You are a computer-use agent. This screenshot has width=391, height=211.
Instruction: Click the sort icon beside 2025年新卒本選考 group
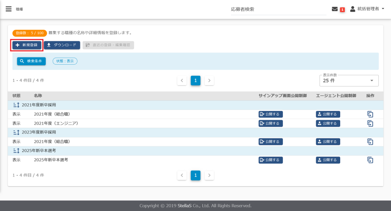[x=16, y=151]
